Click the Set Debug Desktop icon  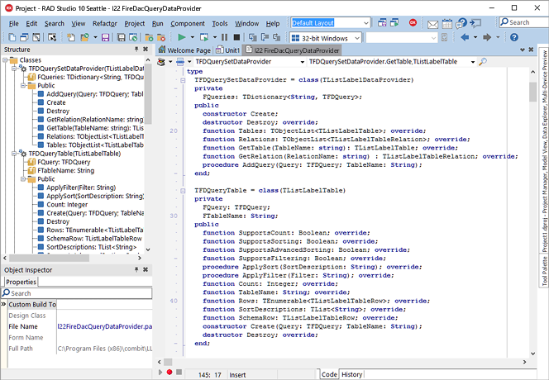pyautogui.click(x=394, y=23)
